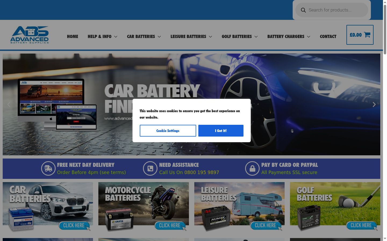Open the shopping cart icon
387x241 pixels.
[x=367, y=35]
